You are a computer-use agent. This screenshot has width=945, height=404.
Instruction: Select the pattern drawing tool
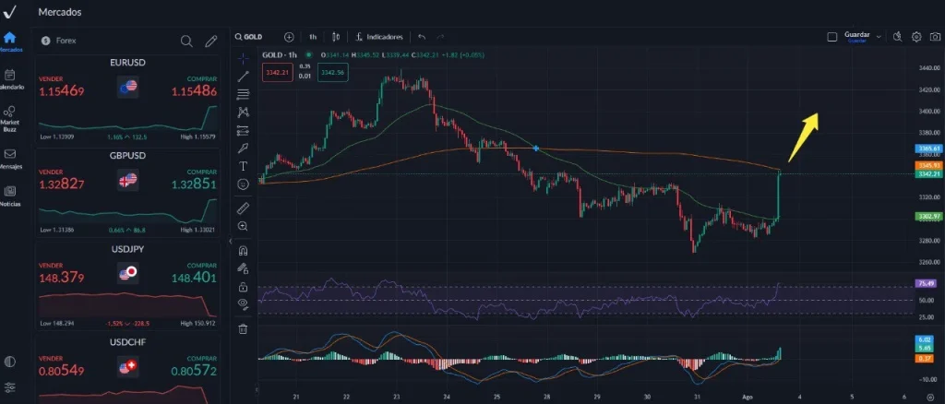click(x=243, y=112)
